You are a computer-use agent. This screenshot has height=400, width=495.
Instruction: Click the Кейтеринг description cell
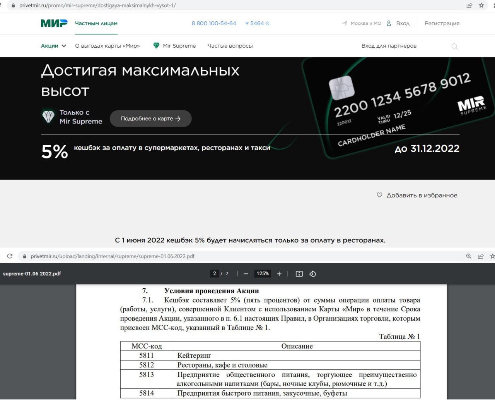click(297, 355)
